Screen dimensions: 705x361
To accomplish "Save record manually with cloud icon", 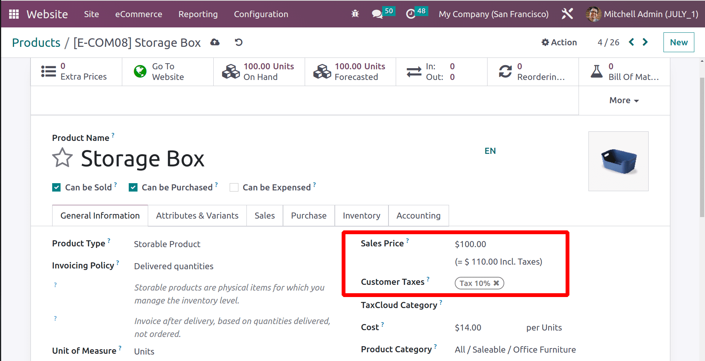I will tap(215, 42).
